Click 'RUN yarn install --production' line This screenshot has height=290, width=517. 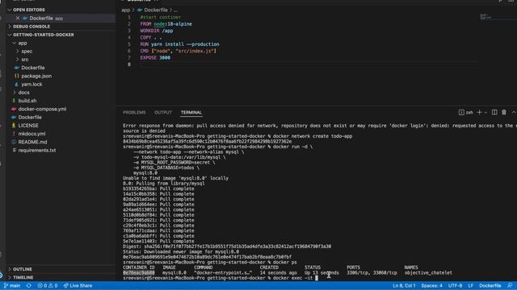pos(179,44)
